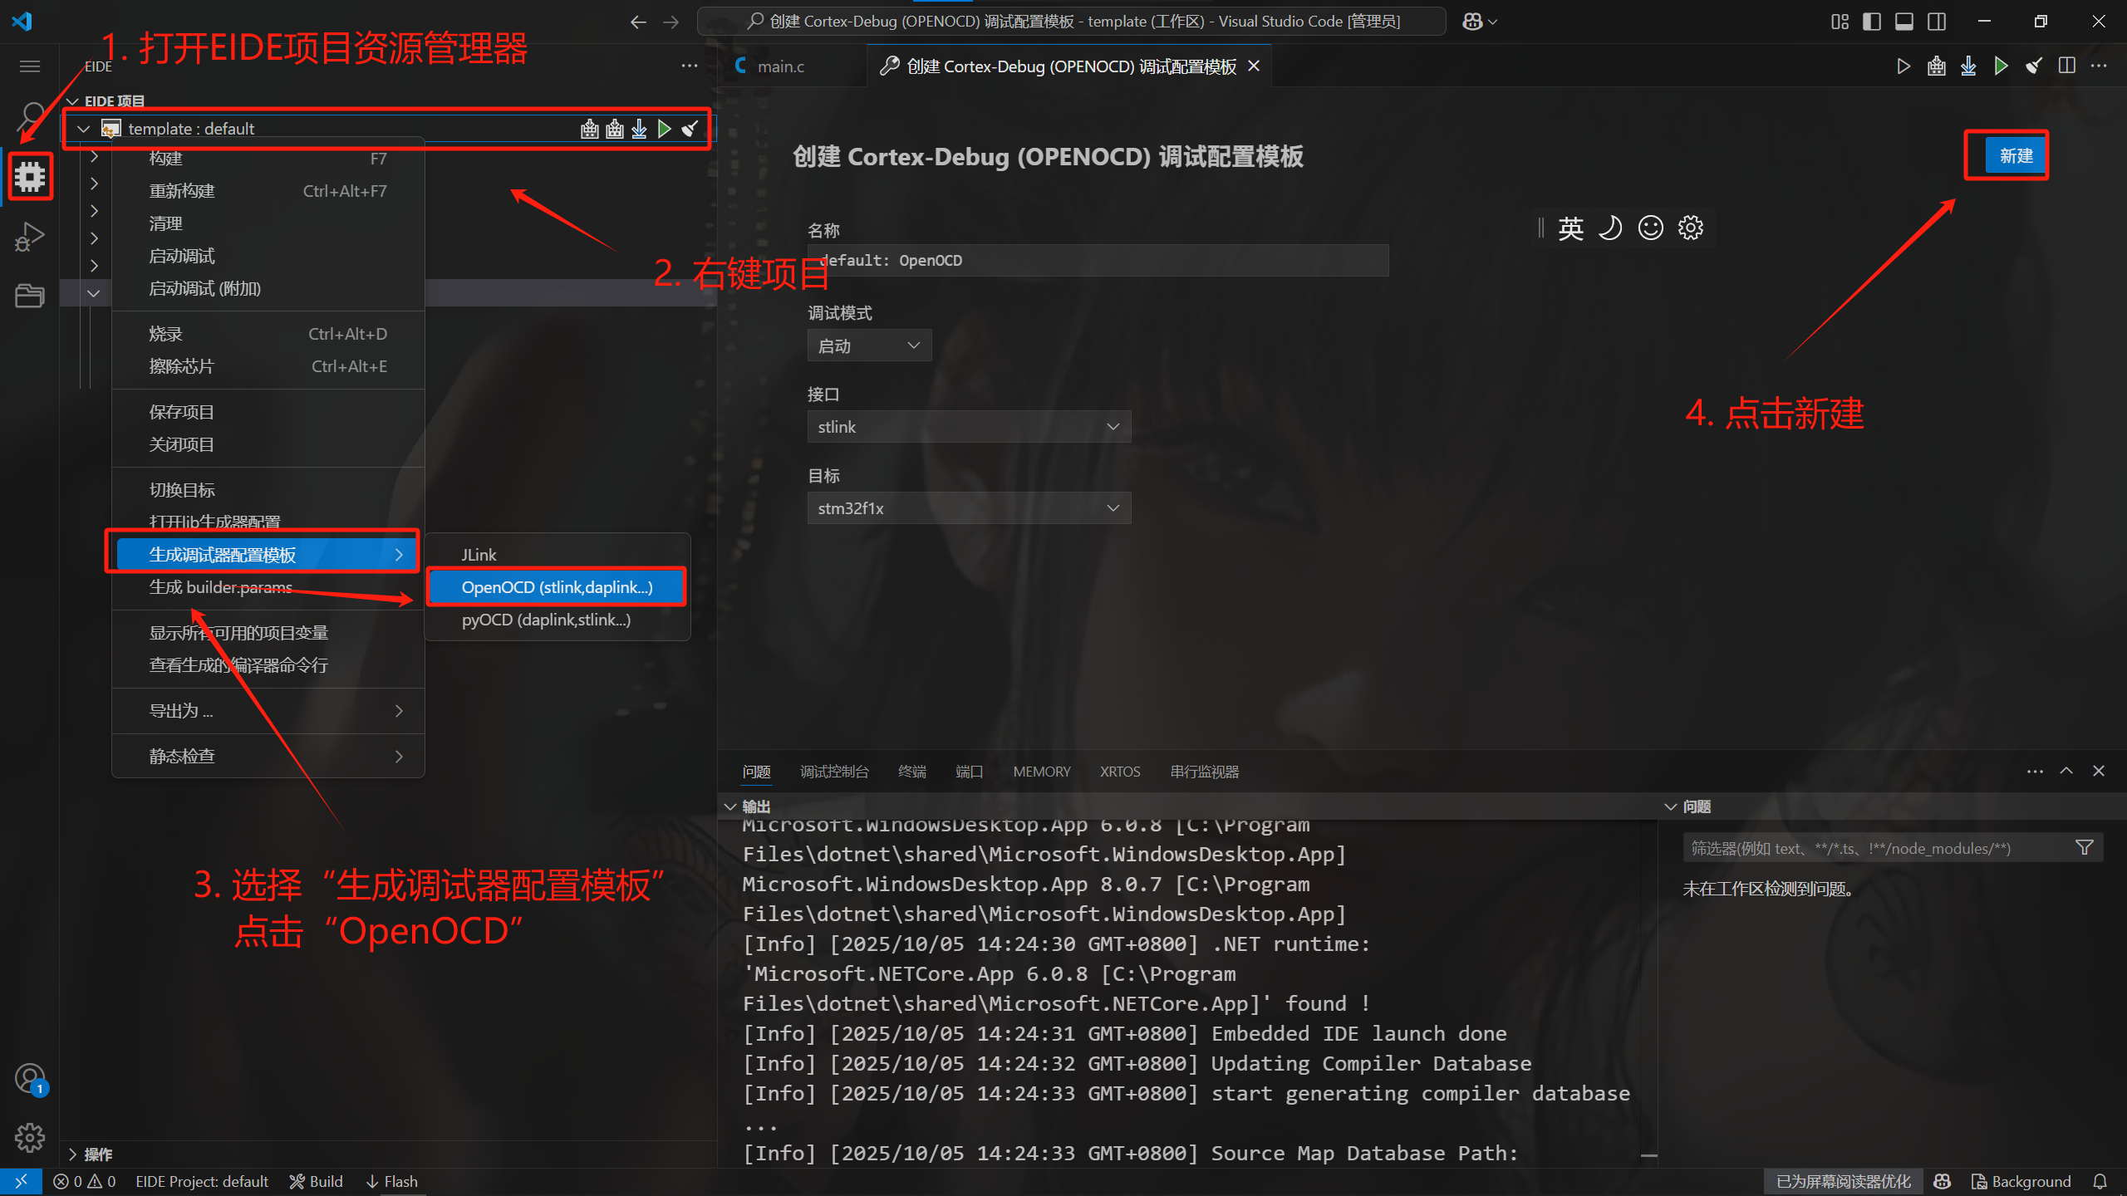
Task: Toggle the bottom panel visibility
Action: 1903,22
